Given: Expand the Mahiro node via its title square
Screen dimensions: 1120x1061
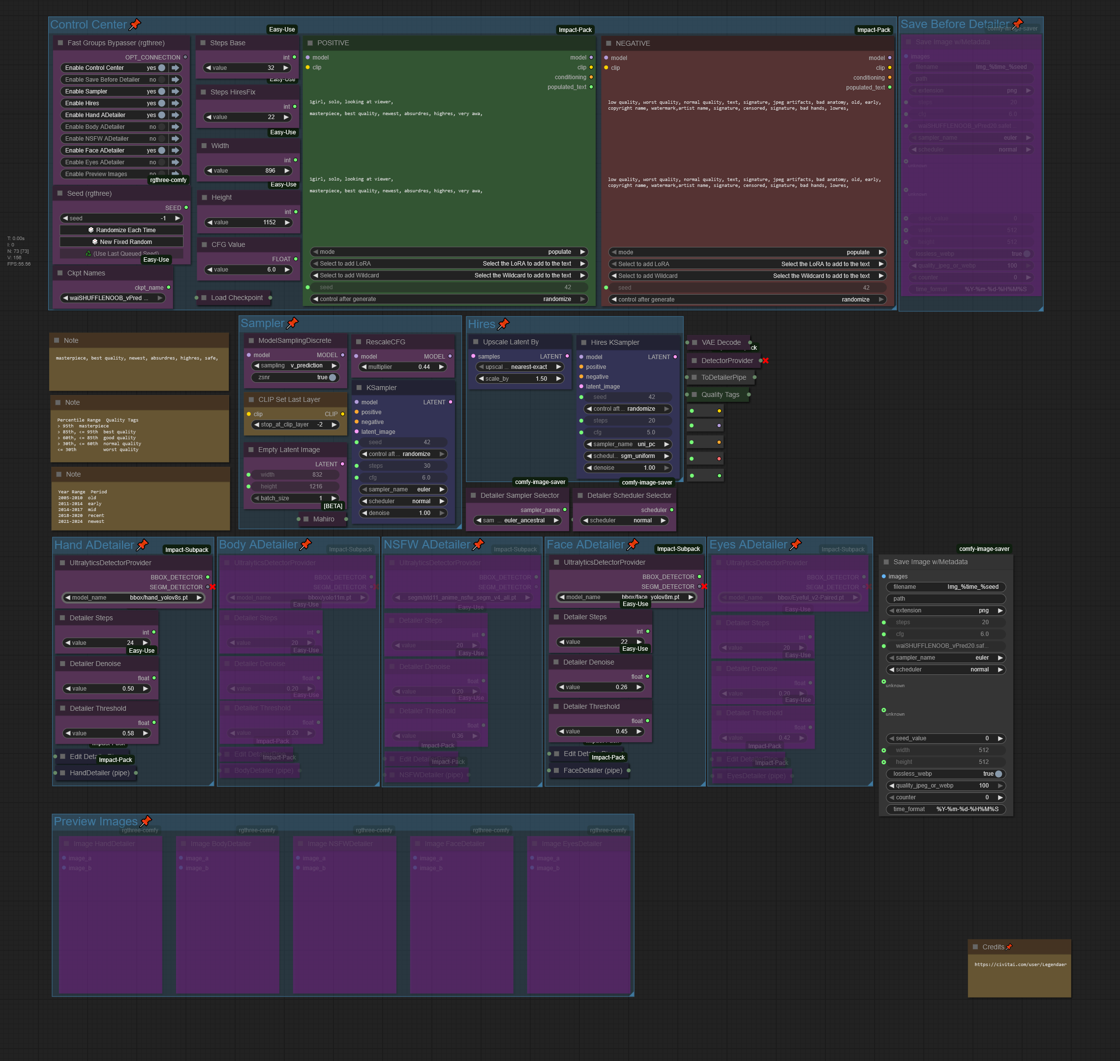Looking at the screenshot, I should coord(306,518).
